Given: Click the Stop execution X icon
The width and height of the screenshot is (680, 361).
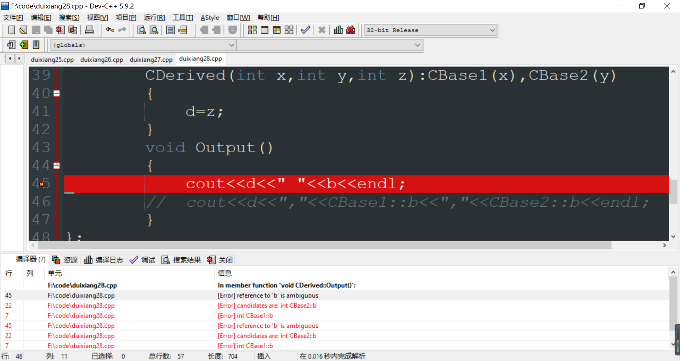Looking at the screenshot, I should [322, 30].
